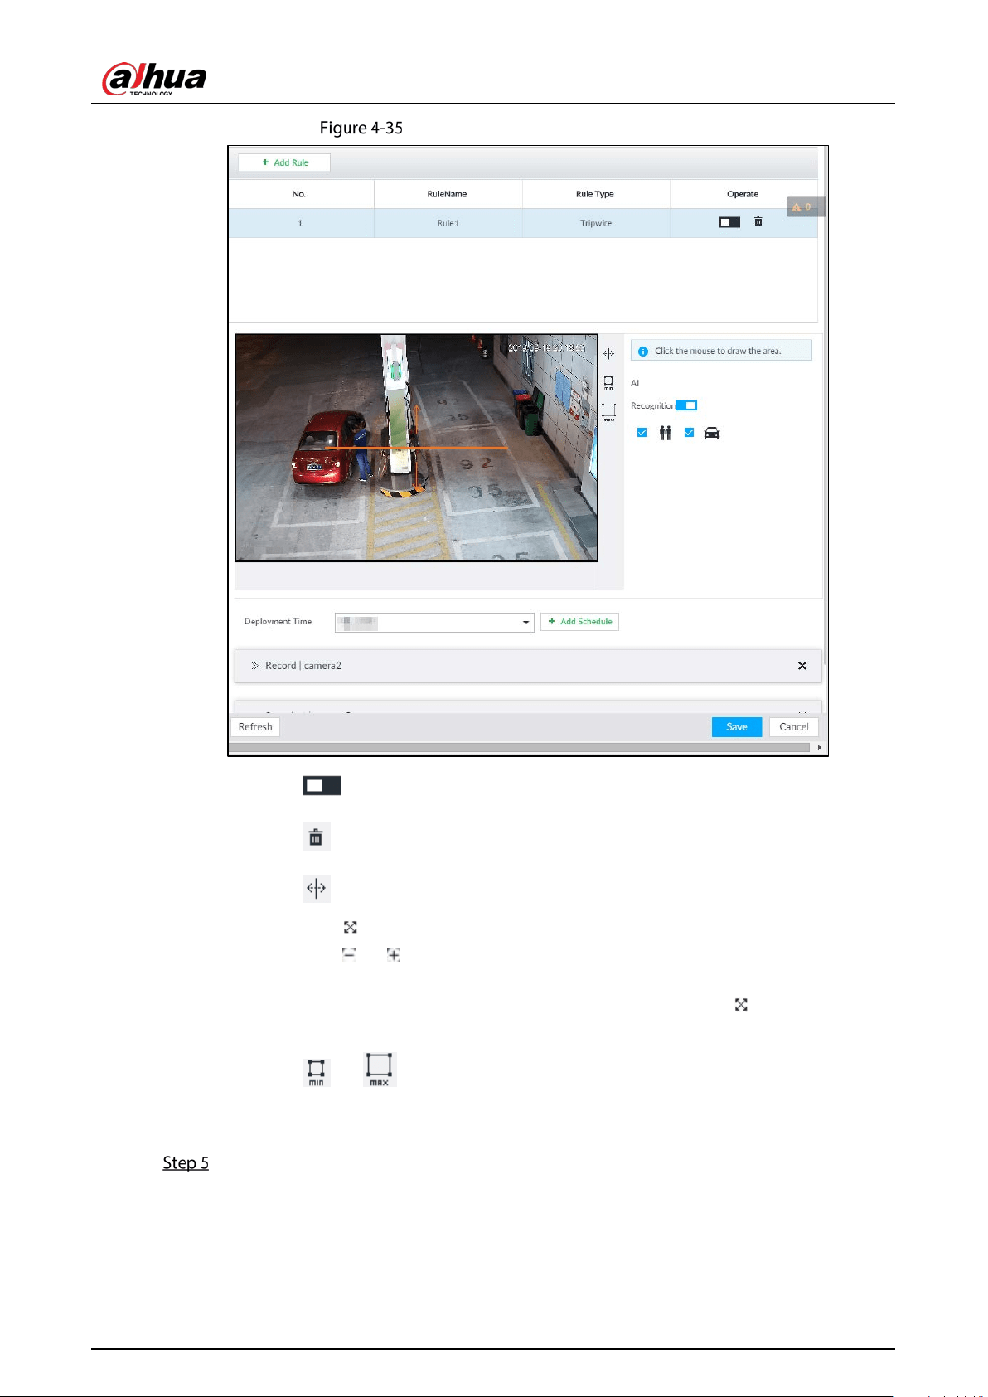Uncheck the vehicle detection checkbox
The image size is (988, 1397).
point(689,433)
